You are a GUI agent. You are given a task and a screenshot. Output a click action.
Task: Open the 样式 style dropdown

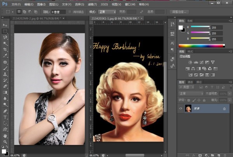108,12
